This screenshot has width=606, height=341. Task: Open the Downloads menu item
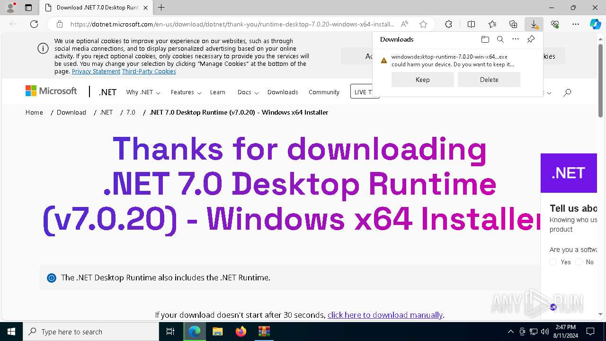click(x=283, y=92)
